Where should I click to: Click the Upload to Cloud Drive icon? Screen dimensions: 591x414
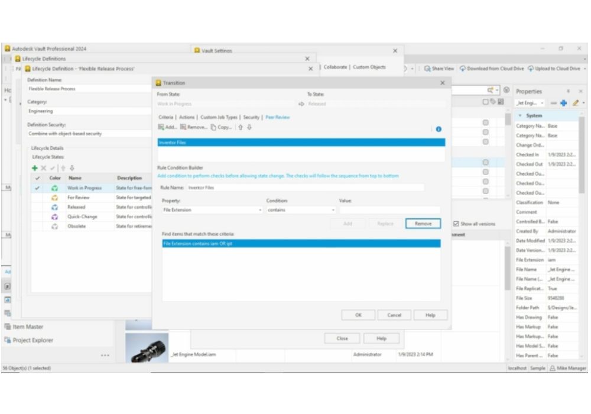click(531, 69)
